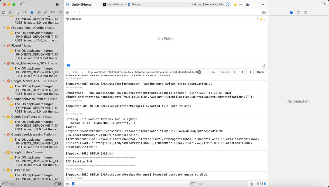Collapse the GoogleAppMeasurement issue group

(4, 99)
